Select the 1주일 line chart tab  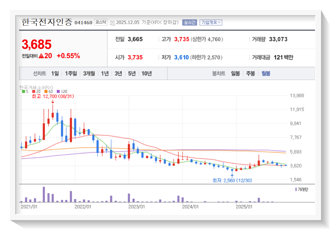pyautogui.click(x=71, y=73)
